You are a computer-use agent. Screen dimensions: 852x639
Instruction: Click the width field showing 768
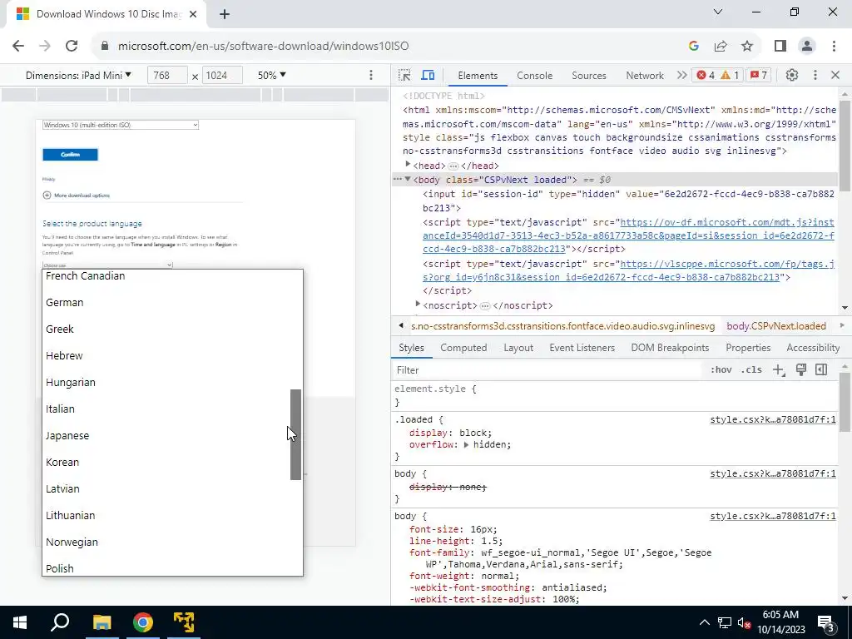click(x=167, y=76)
